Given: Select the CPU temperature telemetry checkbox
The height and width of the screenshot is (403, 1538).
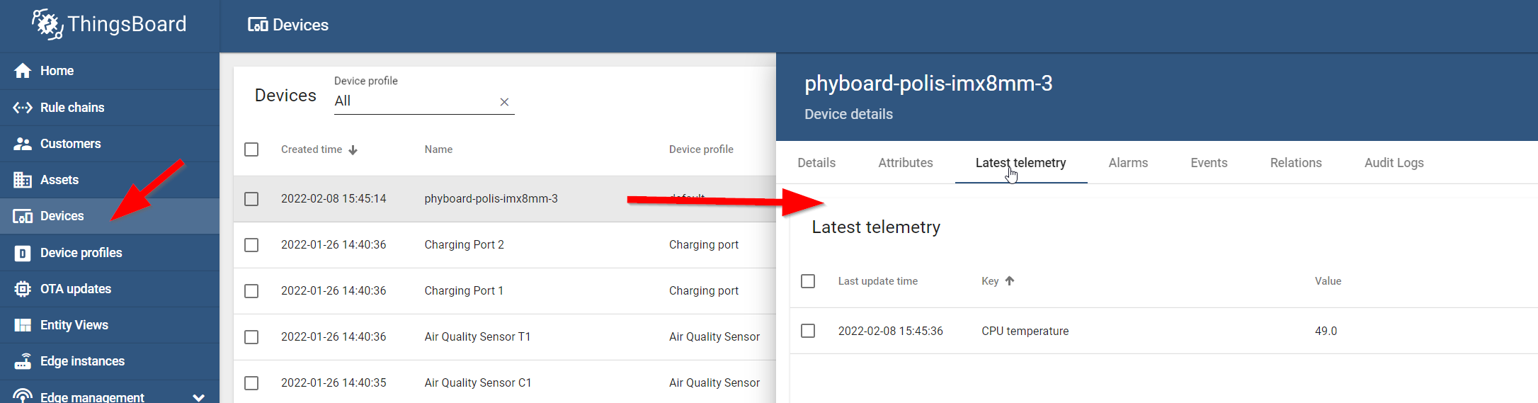Looking at the screenshot, I should tap(808, 331).
